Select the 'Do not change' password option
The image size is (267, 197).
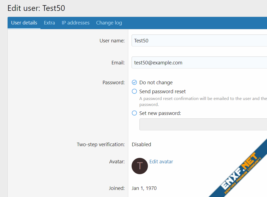(134, 82)
